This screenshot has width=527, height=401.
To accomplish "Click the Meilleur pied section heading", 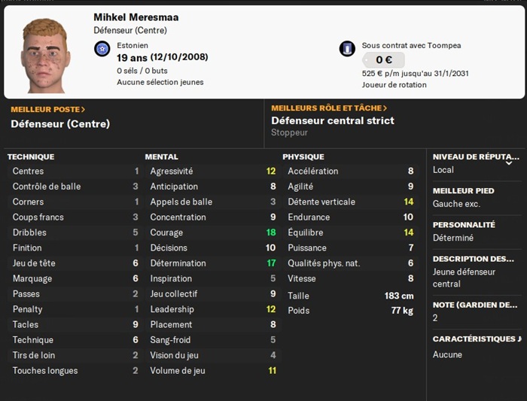I will [x=464, y=191].
